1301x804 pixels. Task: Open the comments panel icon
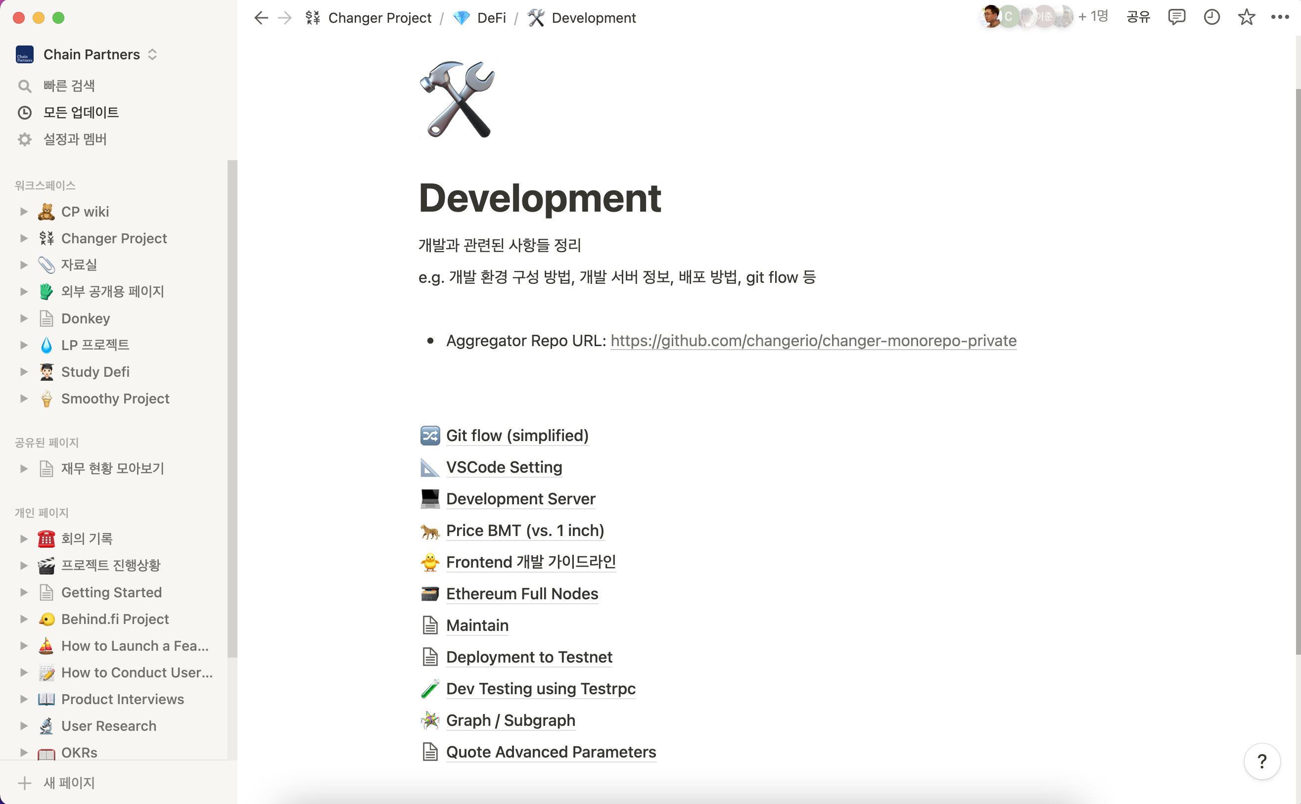(1176, 17)
